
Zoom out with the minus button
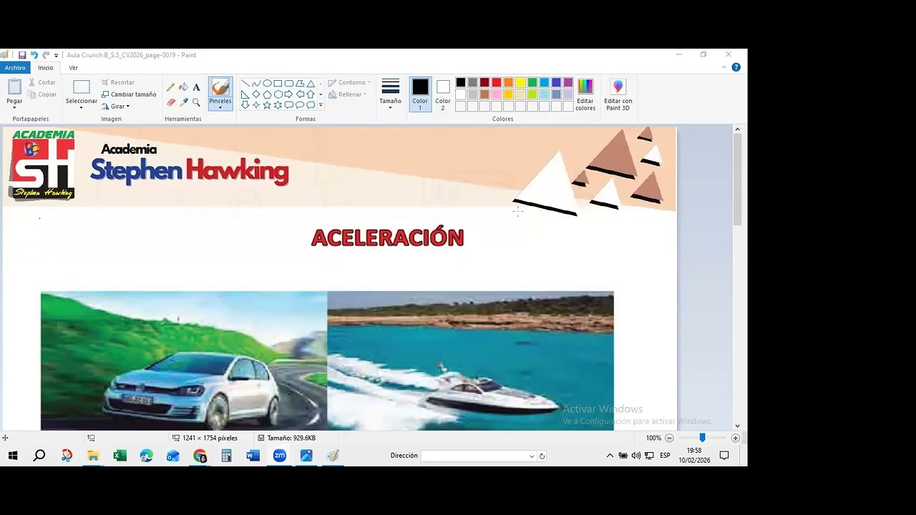[670, 438]
